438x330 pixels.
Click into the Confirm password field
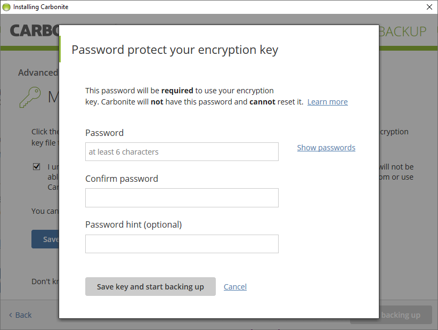click(182, 198)
